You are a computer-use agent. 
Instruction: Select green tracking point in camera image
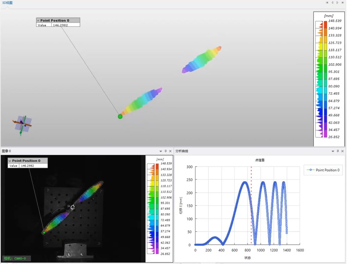(44, 232)
